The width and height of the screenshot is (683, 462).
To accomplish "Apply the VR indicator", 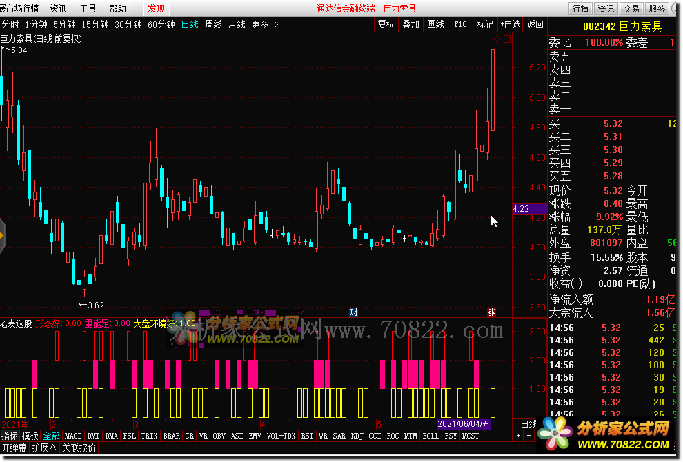I will 204,436.
